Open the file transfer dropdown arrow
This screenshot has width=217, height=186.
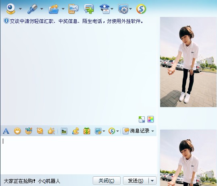tap(63, 9)
